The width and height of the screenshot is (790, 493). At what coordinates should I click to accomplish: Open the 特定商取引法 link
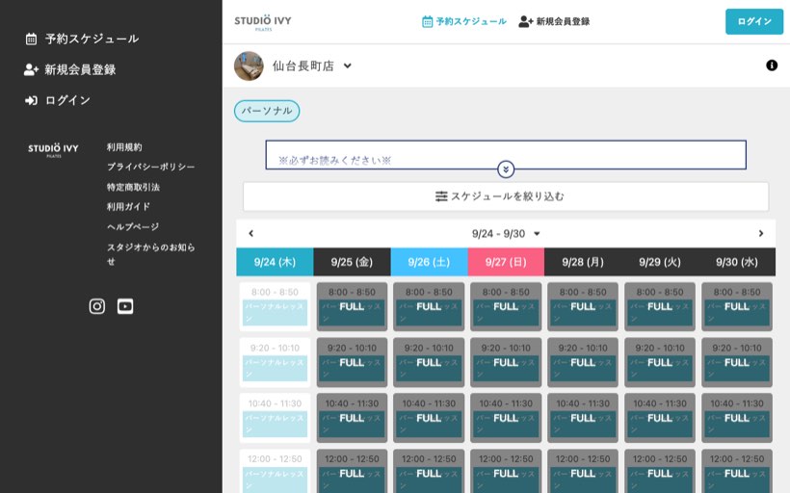[133, 187]
